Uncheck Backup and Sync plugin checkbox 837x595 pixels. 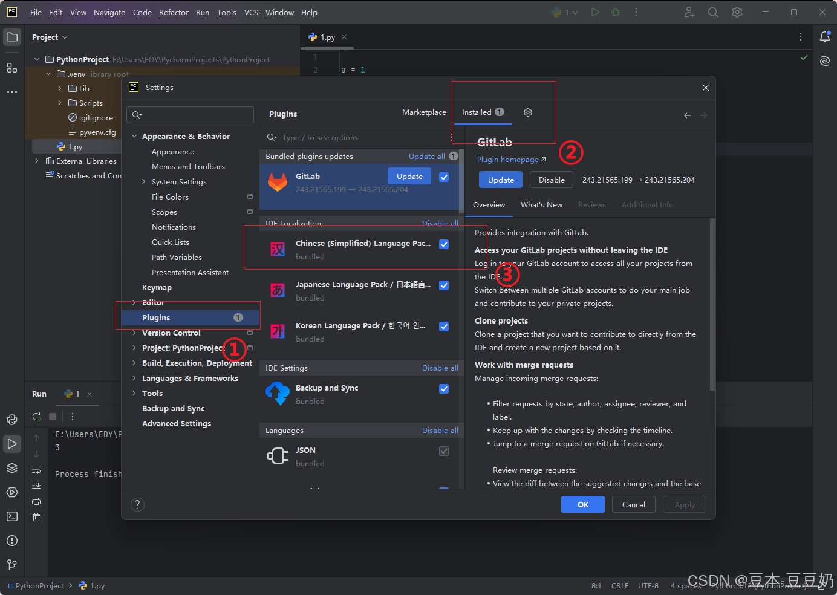tap(444, 389)
